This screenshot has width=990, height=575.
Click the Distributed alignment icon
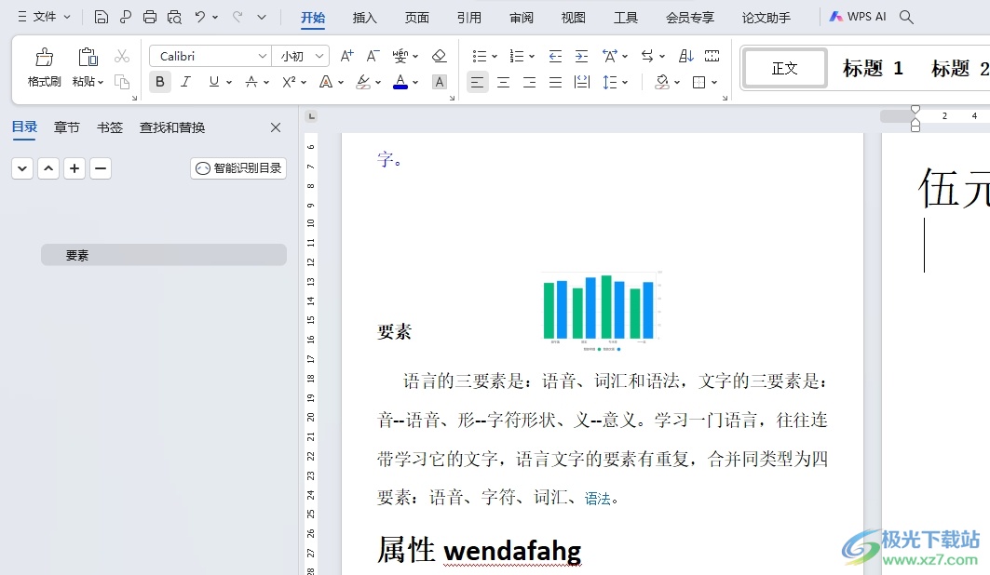[581, 82]
